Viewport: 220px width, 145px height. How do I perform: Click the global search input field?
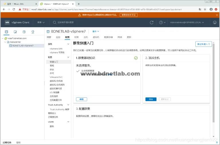point(66,22)
